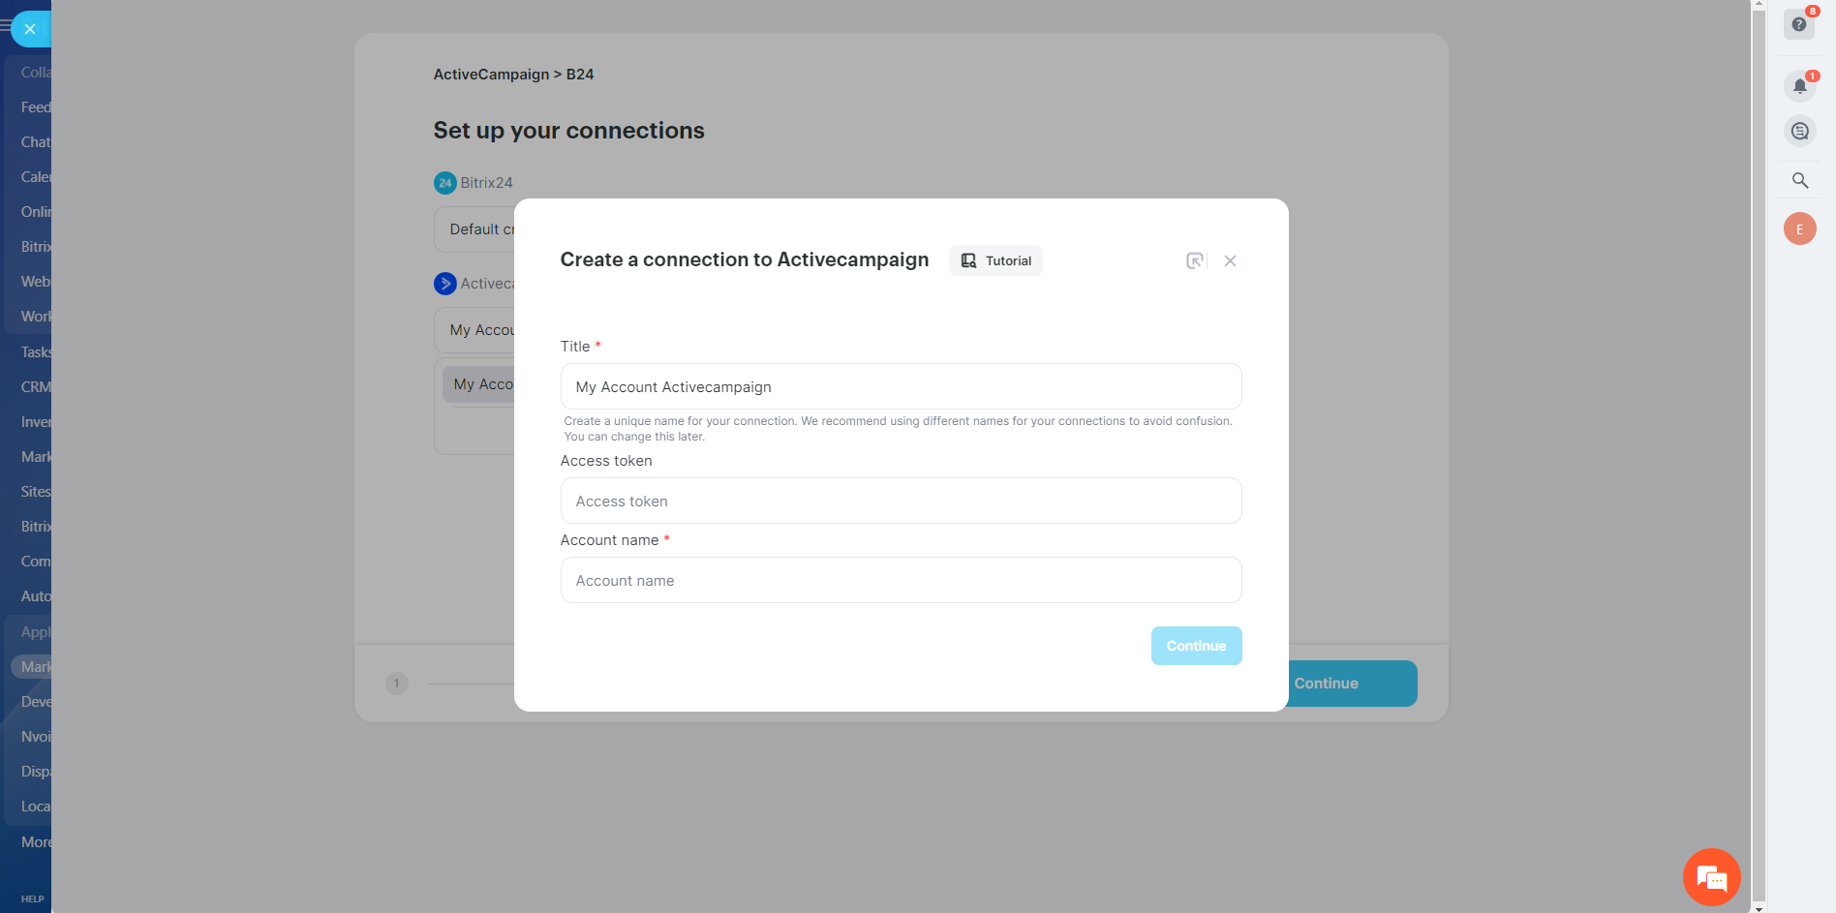The width and height of the screenshot is (1836, 913).
Task: Open the user profile avatar E
Action: [x=1799, y=229]
